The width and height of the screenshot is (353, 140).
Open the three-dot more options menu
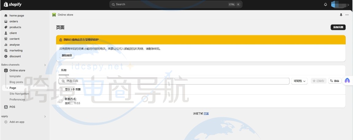[x=347, y=15]
